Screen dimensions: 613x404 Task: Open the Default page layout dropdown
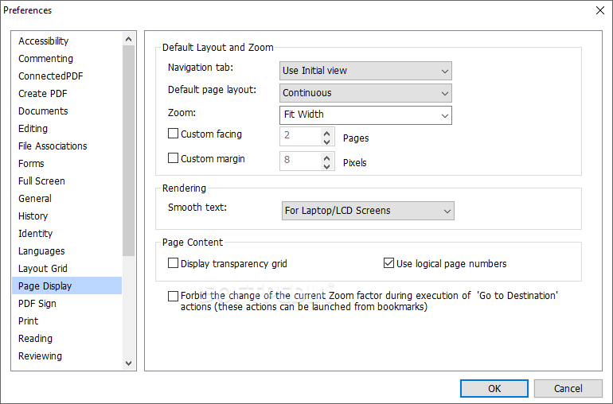(365, 93)
